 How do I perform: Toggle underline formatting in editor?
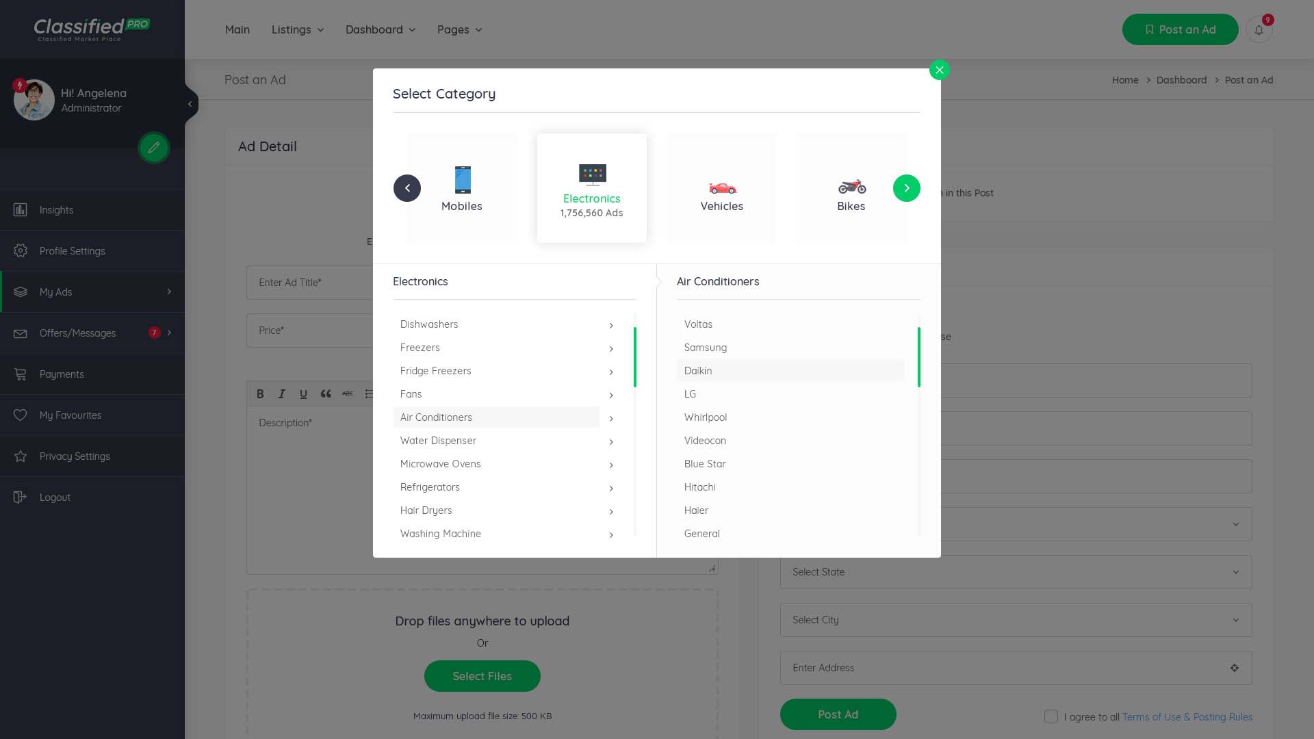click(303, 394)
